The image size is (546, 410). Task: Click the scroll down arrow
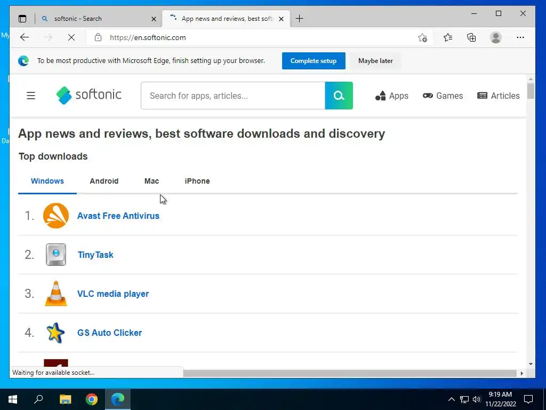point(531,364)
